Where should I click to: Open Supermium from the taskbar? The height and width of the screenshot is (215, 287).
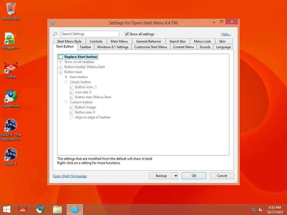[40, 209]
